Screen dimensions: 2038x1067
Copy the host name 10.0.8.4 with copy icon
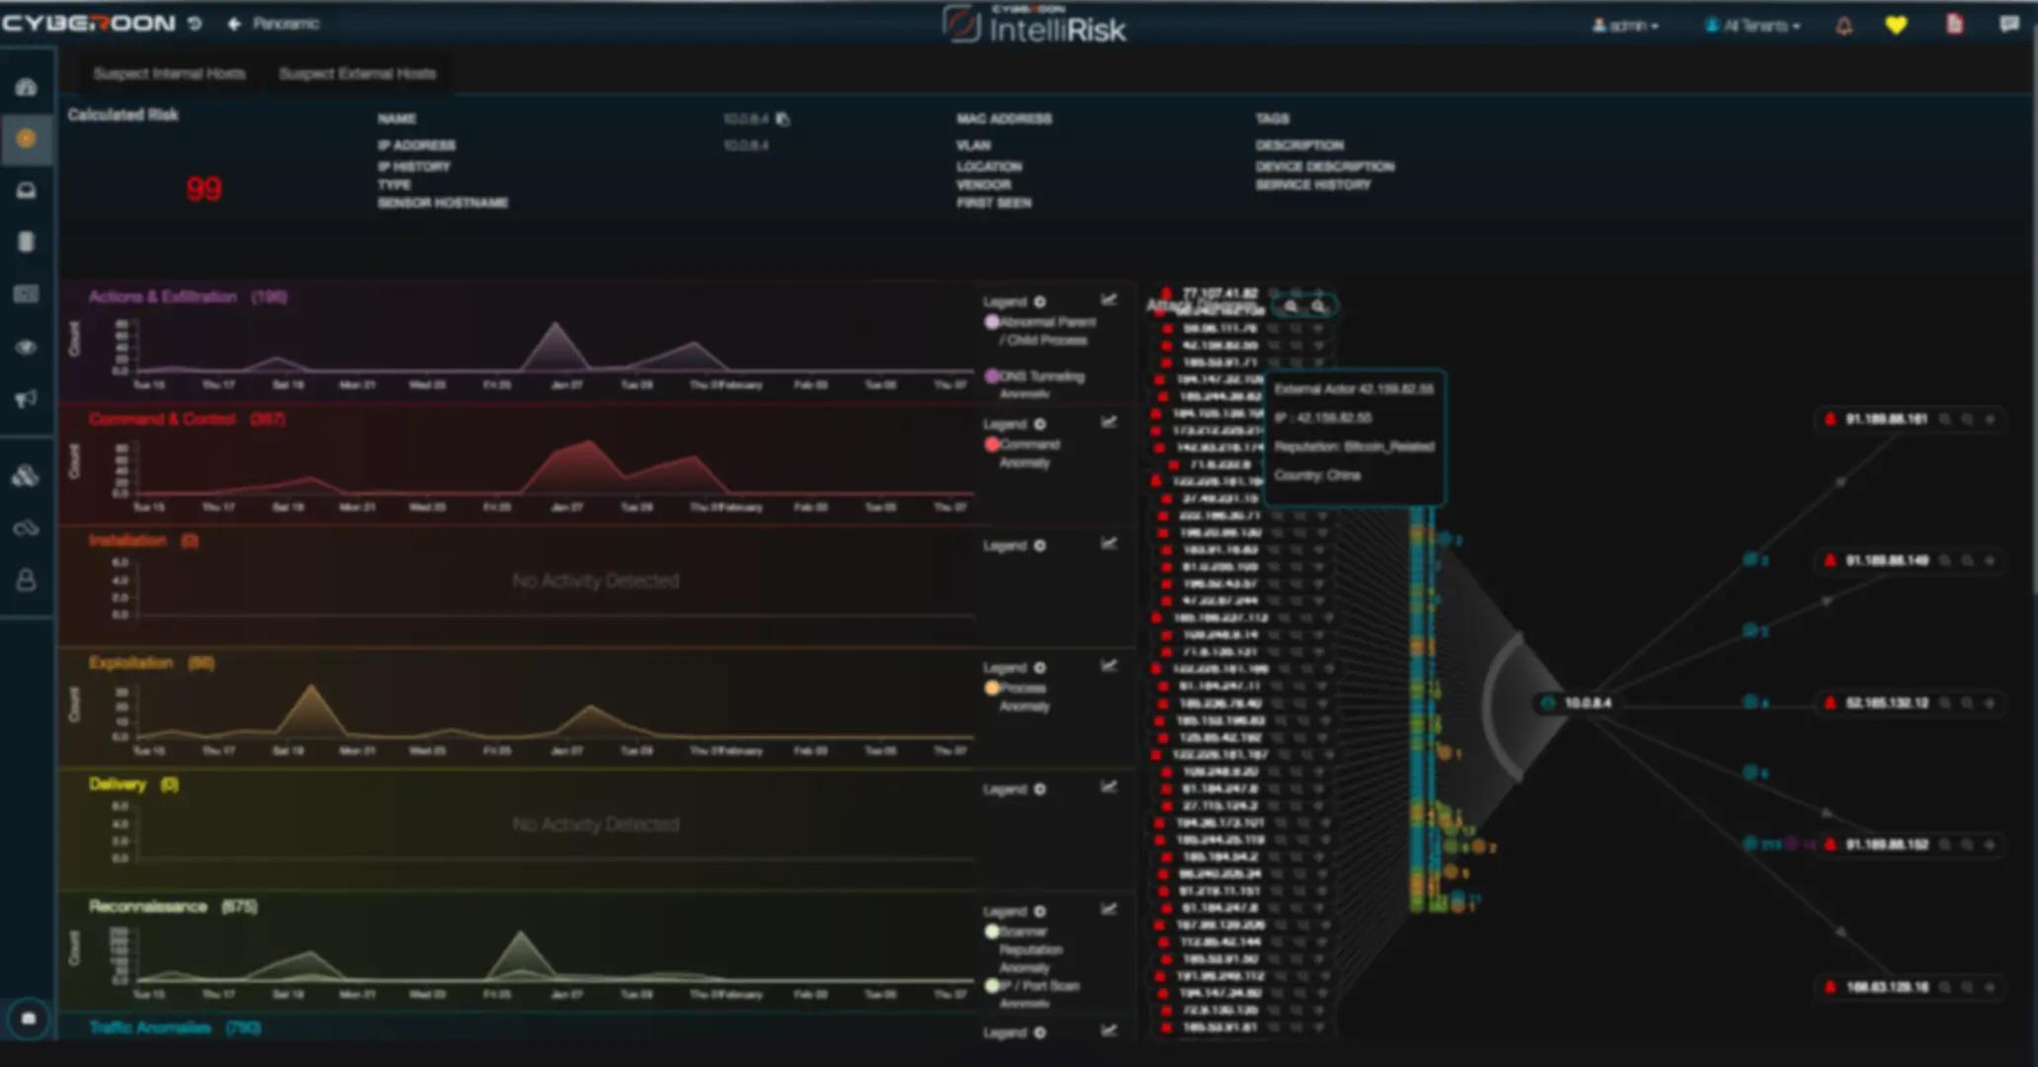[x=784, y=120]
